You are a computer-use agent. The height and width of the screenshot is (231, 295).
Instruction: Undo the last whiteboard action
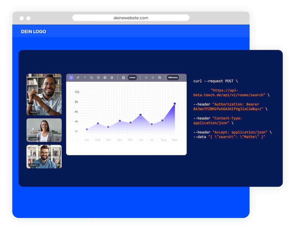(x=146, y=78)
